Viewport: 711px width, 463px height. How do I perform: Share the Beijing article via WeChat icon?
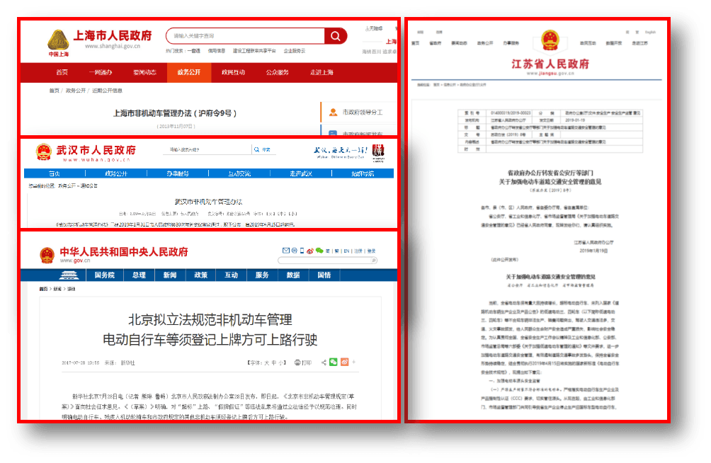coord(334,362)
